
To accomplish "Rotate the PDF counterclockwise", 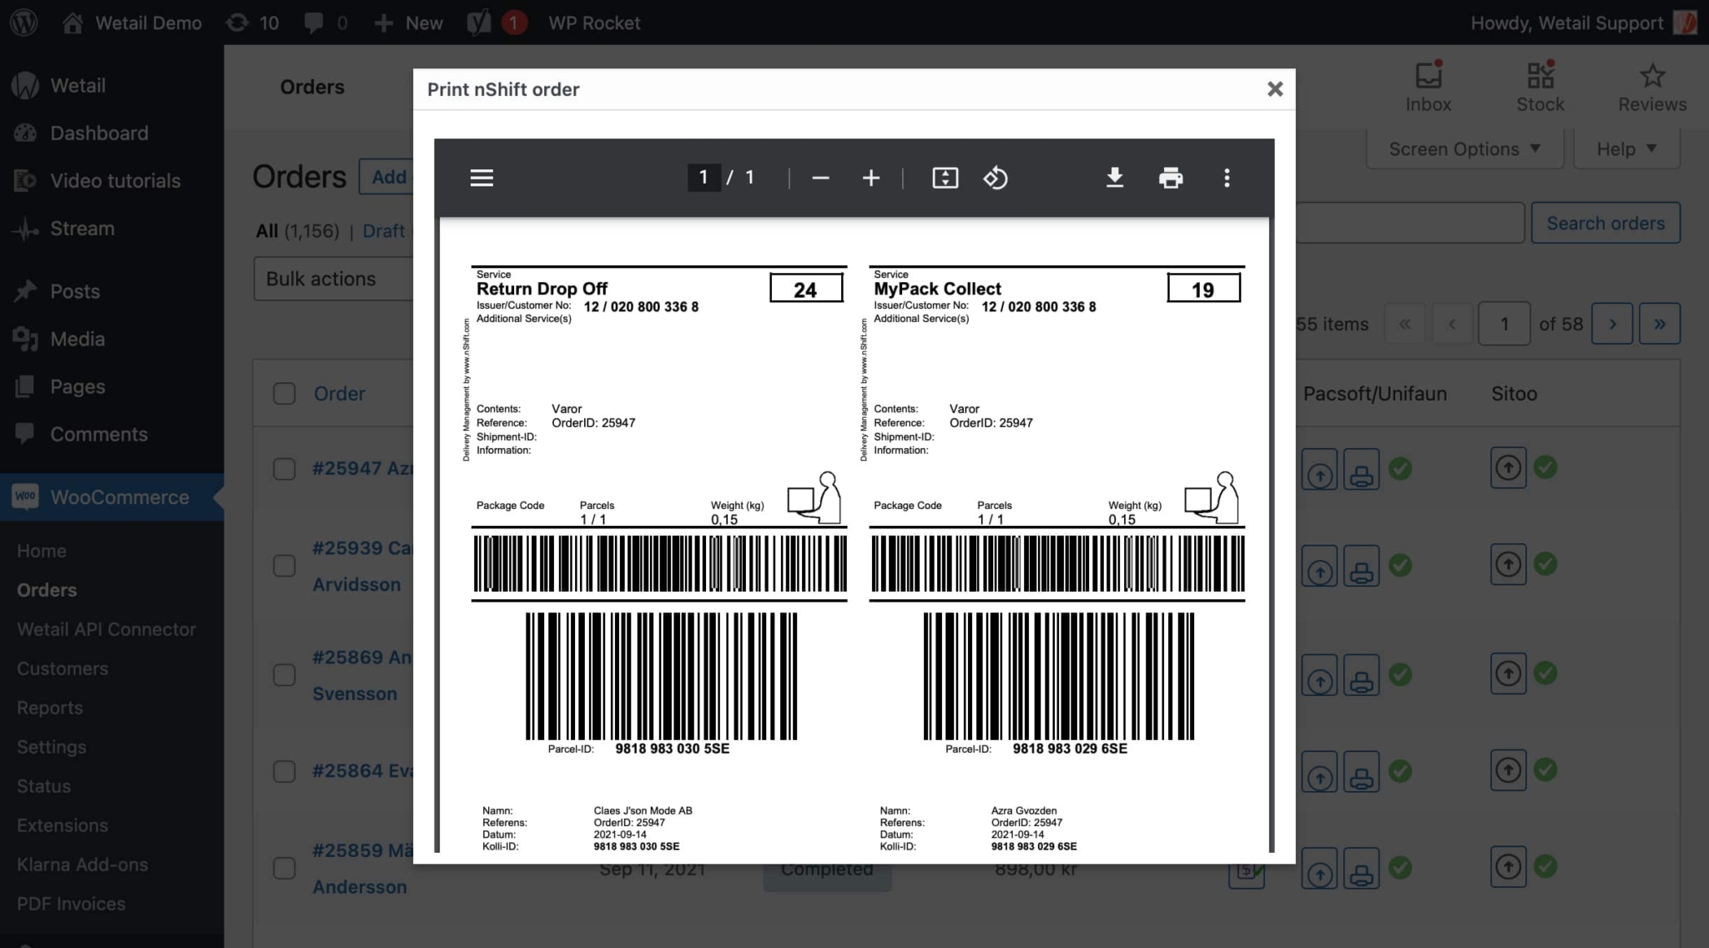I will (995, 178).
